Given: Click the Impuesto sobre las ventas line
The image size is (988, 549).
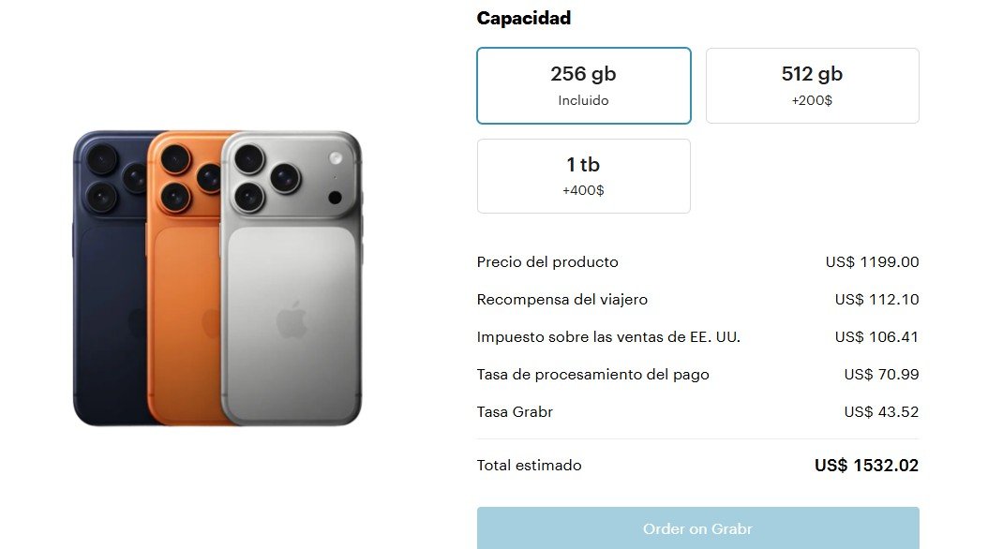Looking at the screenshot, I should pyautogui.click(x=609, y=337).
